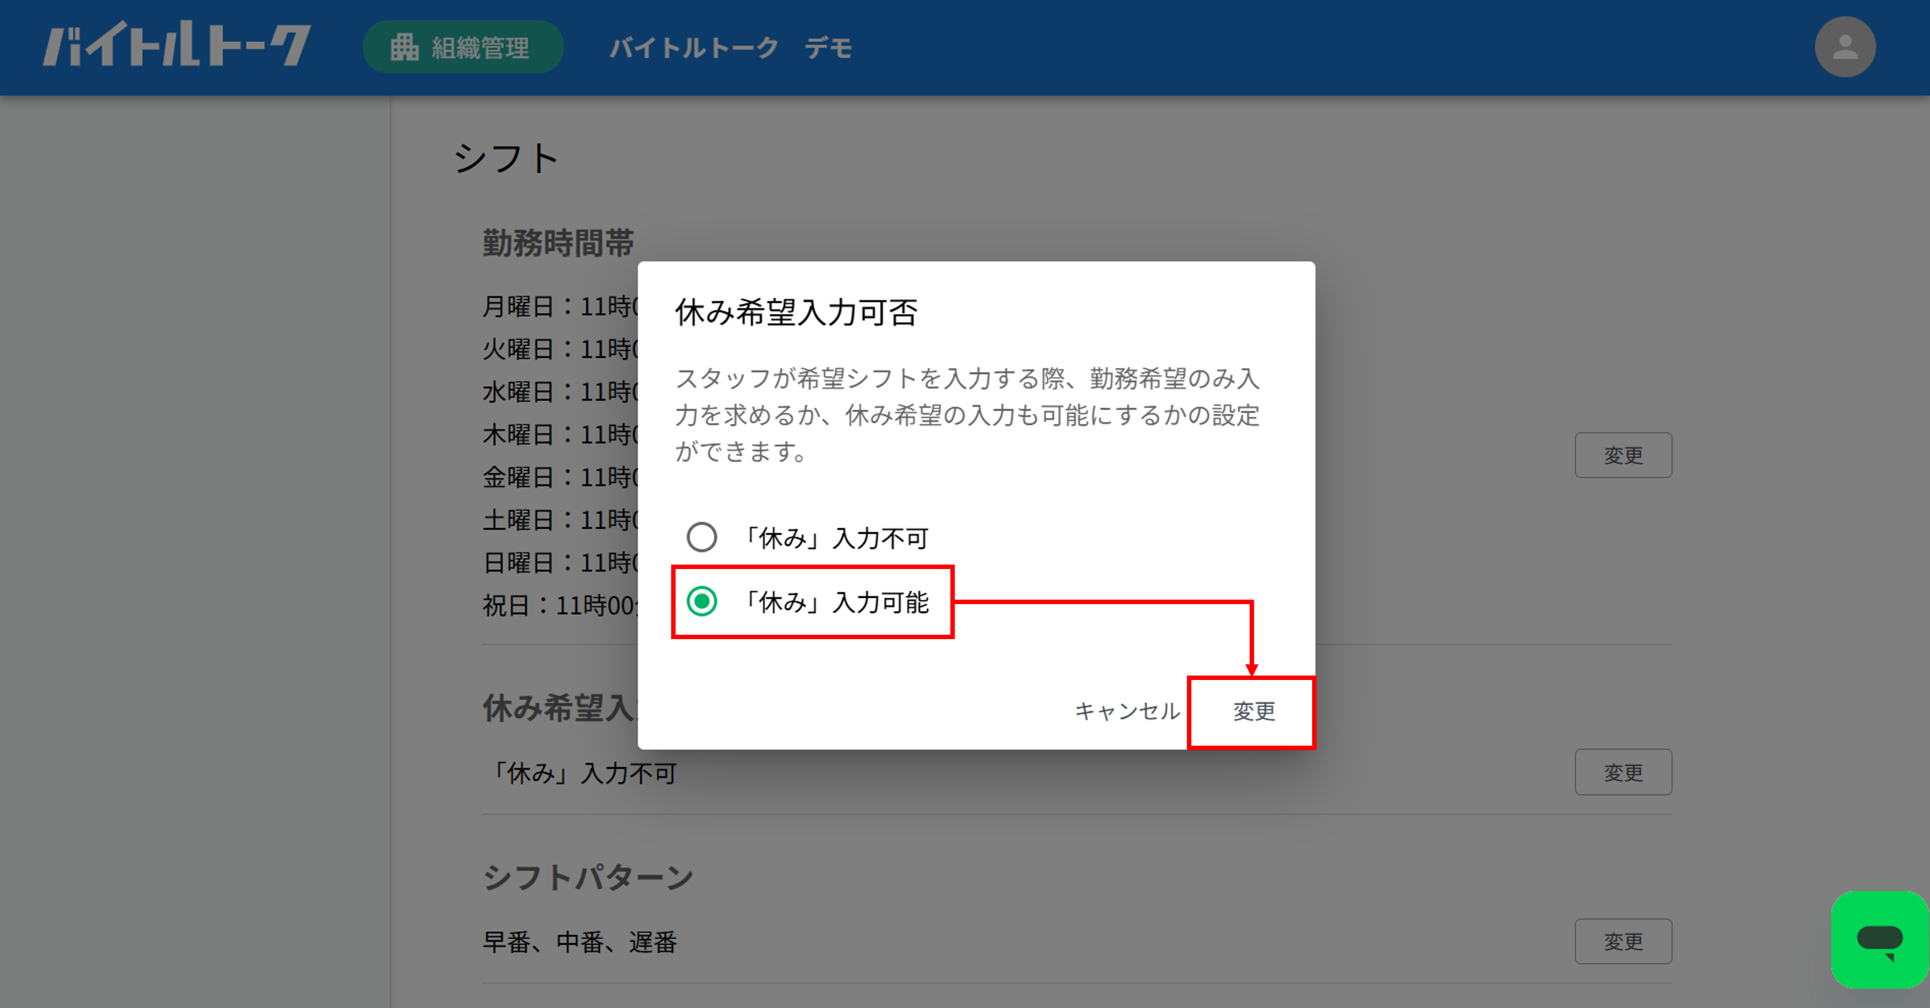This screenshot has width=1930, height=1008.
Task: Click the 金曜日 schedule row
Action: [561, 477]
